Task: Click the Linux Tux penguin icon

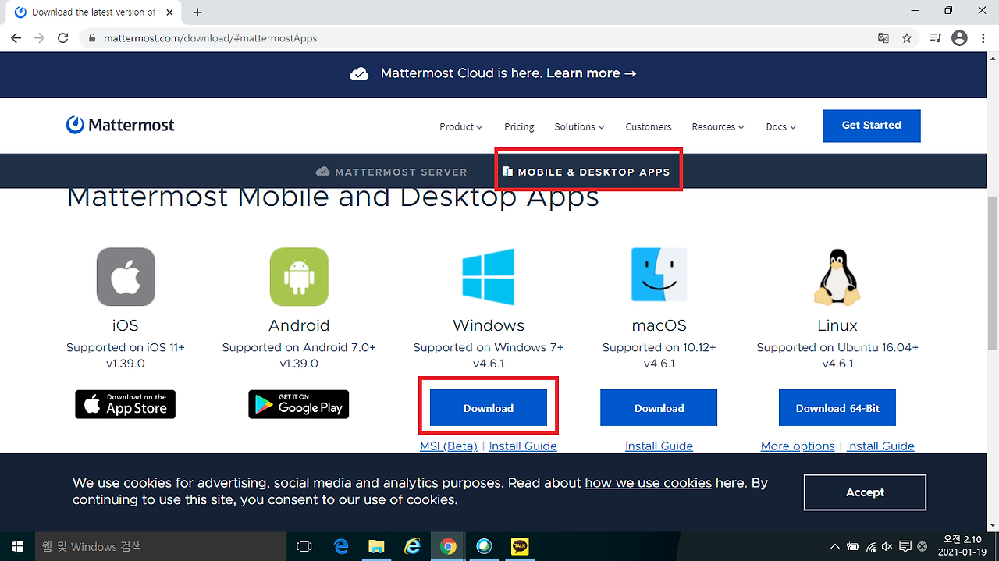Action: point(837,277)
